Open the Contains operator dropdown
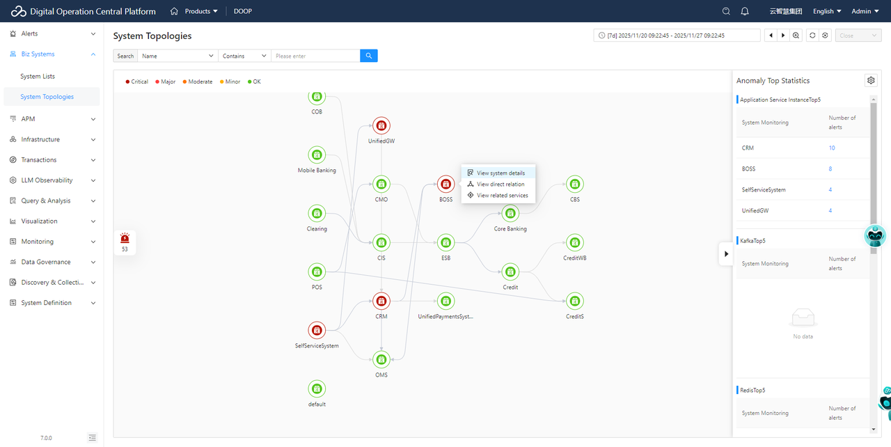Viewport: 891px width, 447px height. [x=245, y=56]
